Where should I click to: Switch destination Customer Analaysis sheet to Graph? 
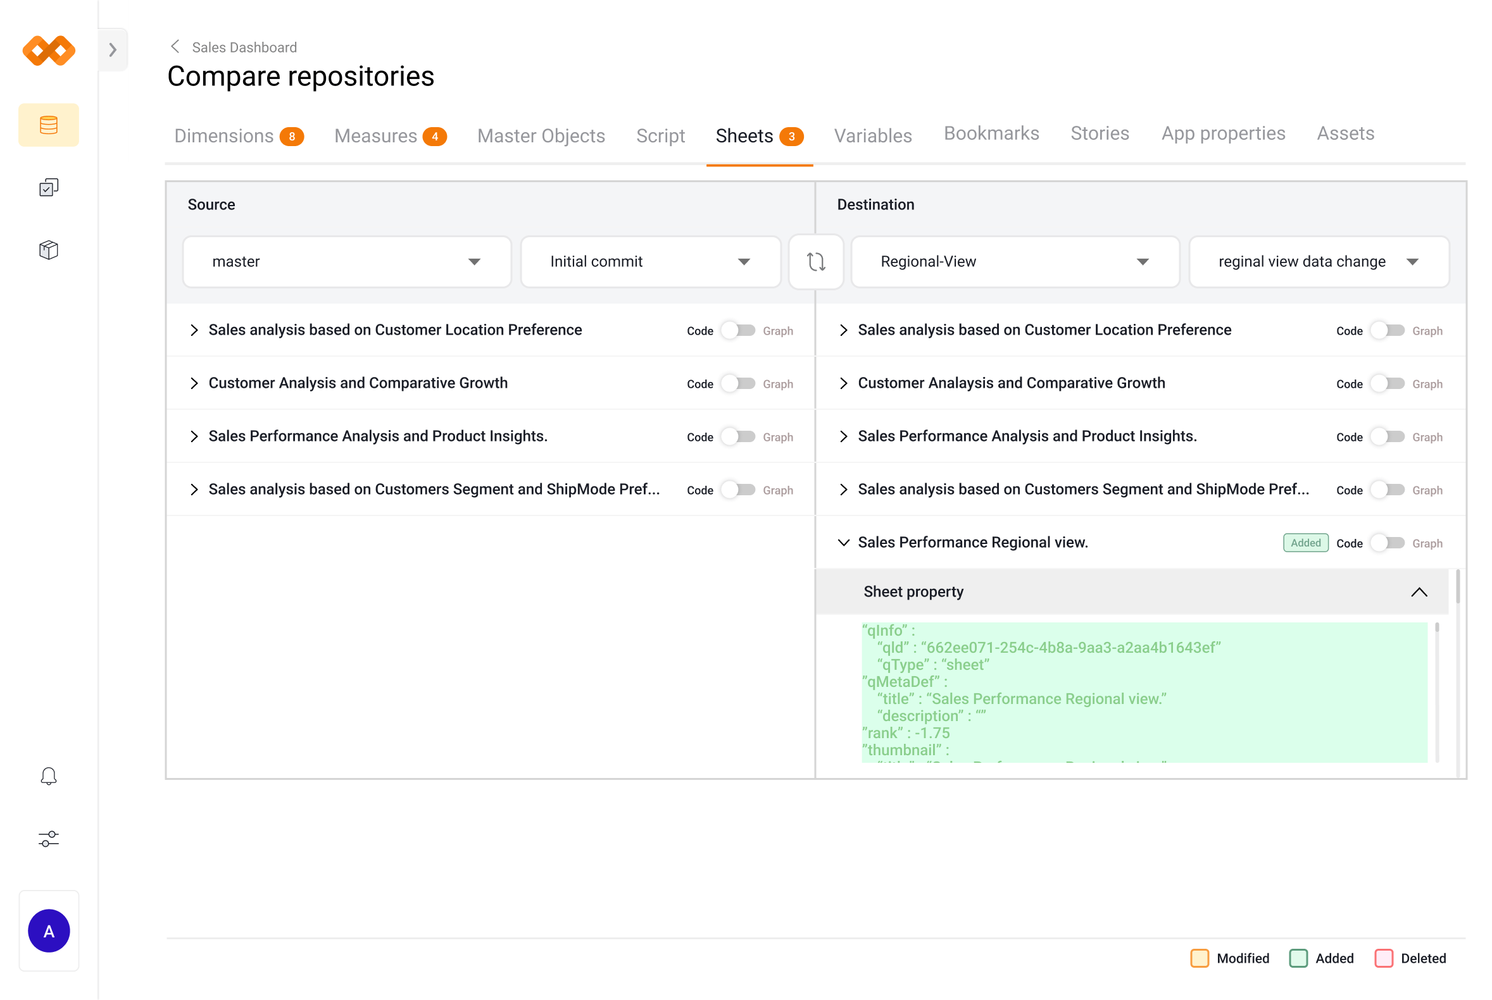pyautogui.click(x=1387, y=383)
